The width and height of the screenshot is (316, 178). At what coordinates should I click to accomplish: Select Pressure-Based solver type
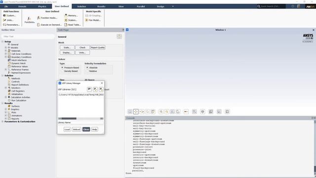pos(70,68)
